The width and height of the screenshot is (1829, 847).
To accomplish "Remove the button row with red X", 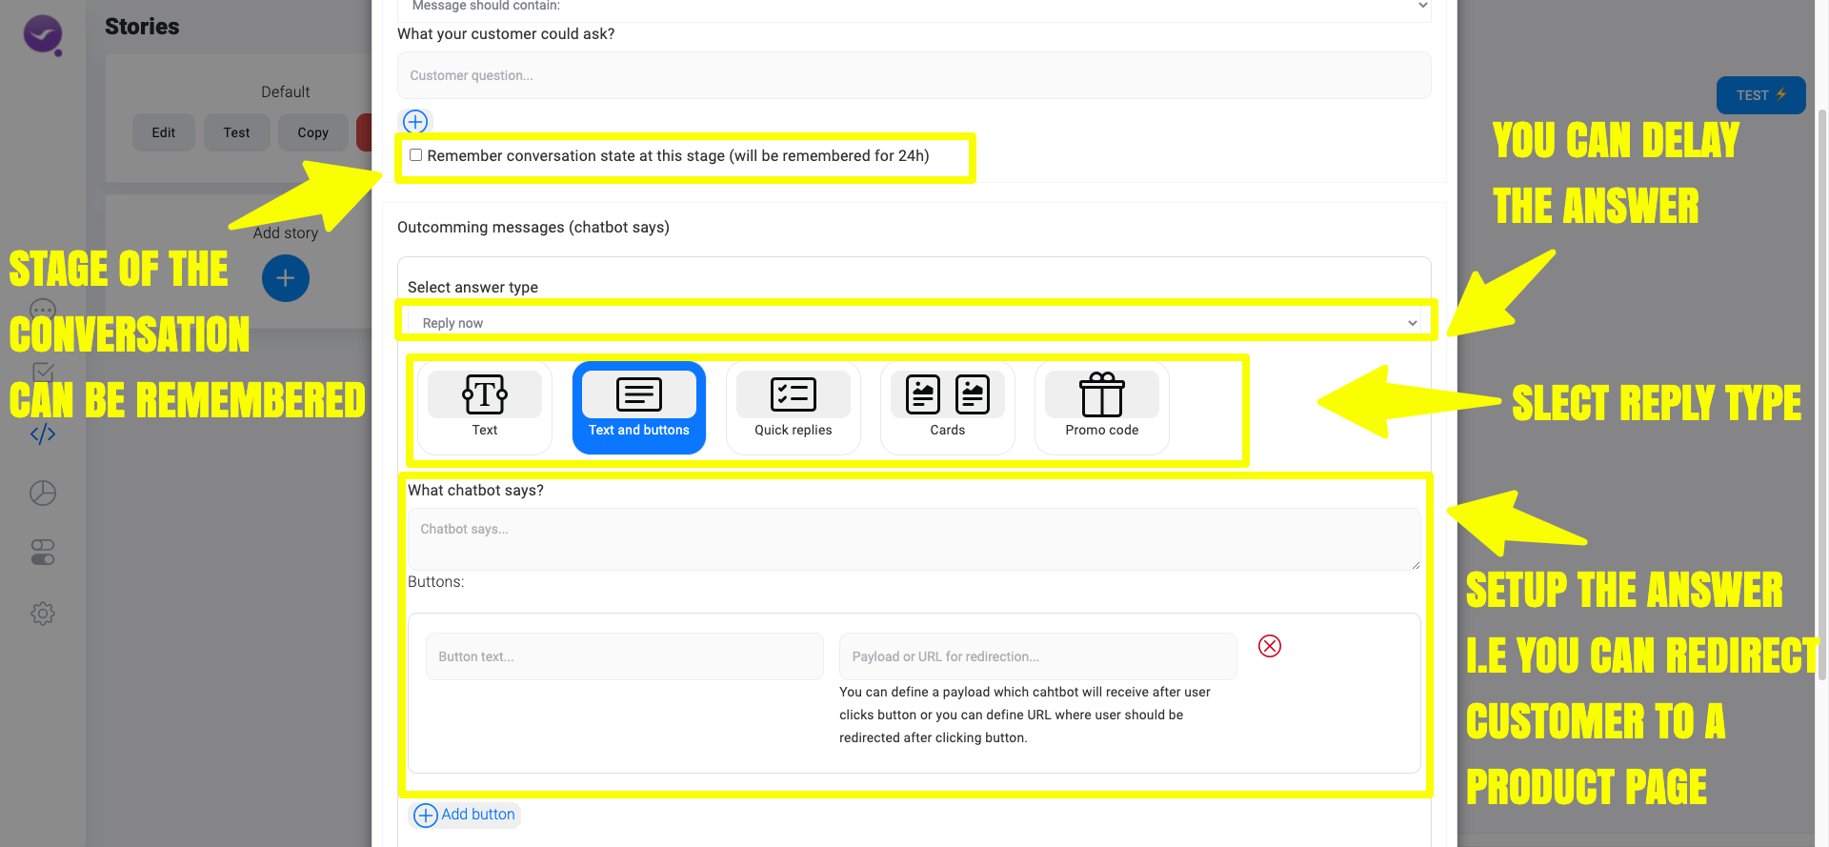I will pos(1270,646).
